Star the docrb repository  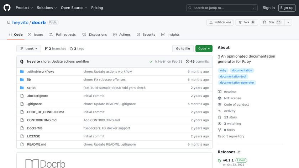272,22
